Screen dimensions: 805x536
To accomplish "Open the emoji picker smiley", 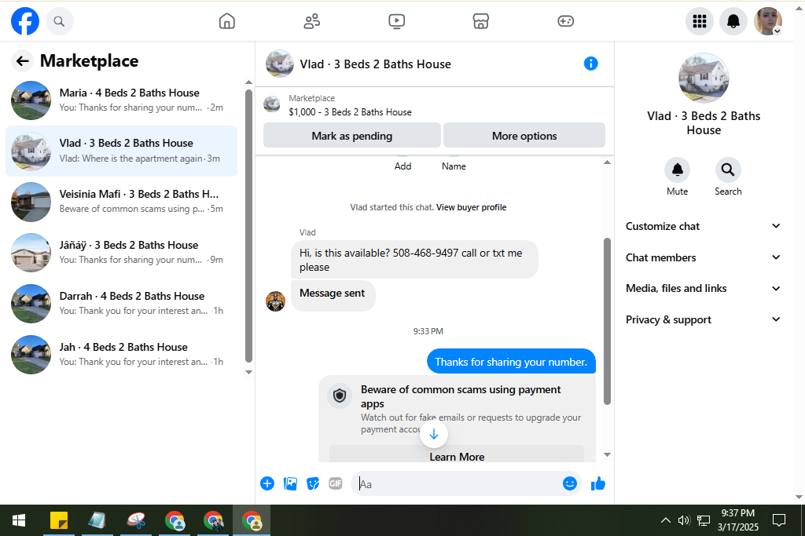I will pos(569,483).
